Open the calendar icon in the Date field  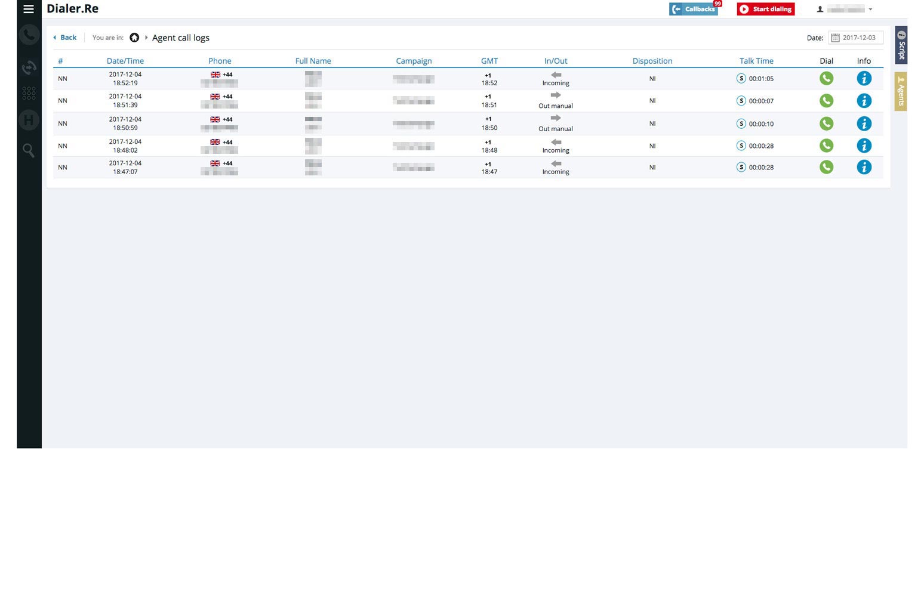click(835, 38)
